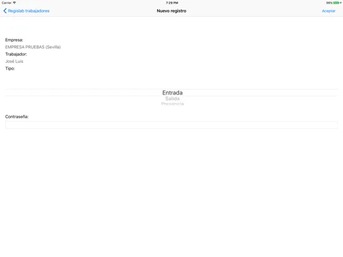
Task: Choose Salida in the Tipo picker
Action: pyautogui.click(x=172, y=99)
